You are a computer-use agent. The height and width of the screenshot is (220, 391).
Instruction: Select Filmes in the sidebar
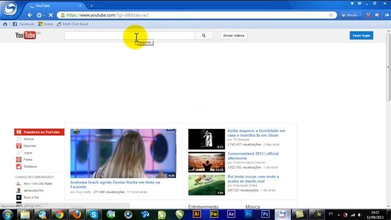[x=28, y=159]
